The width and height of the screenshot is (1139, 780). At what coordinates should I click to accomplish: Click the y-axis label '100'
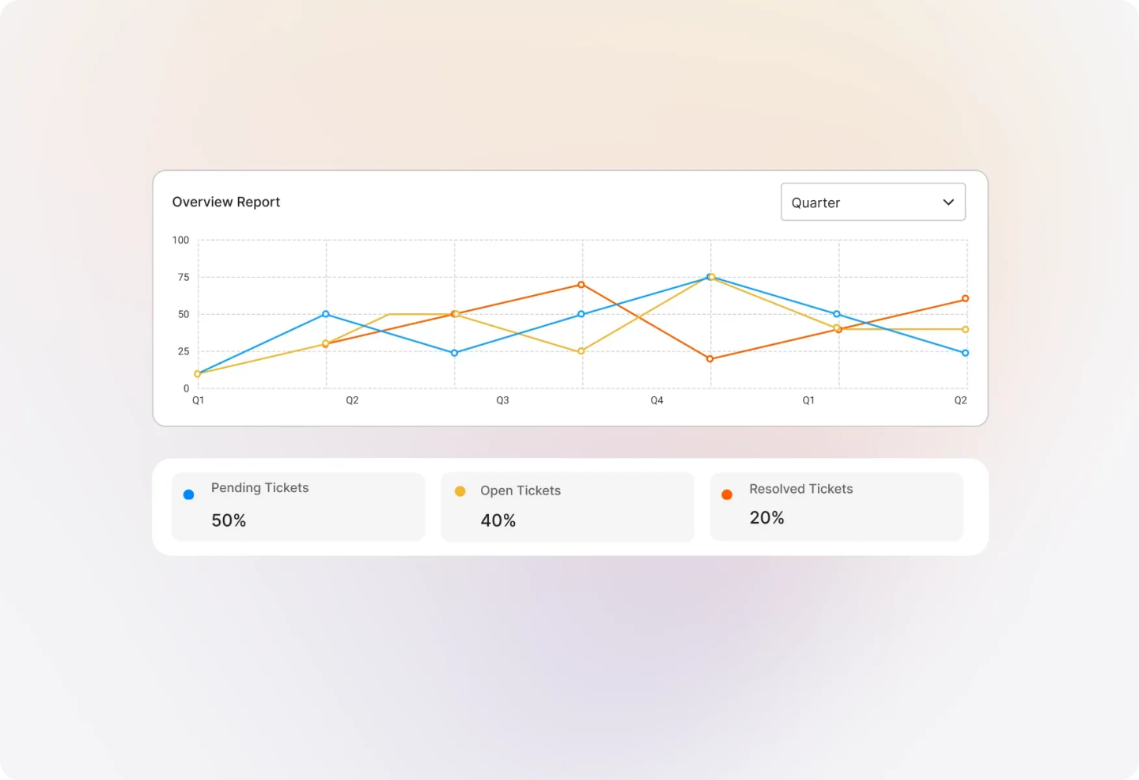181,240
